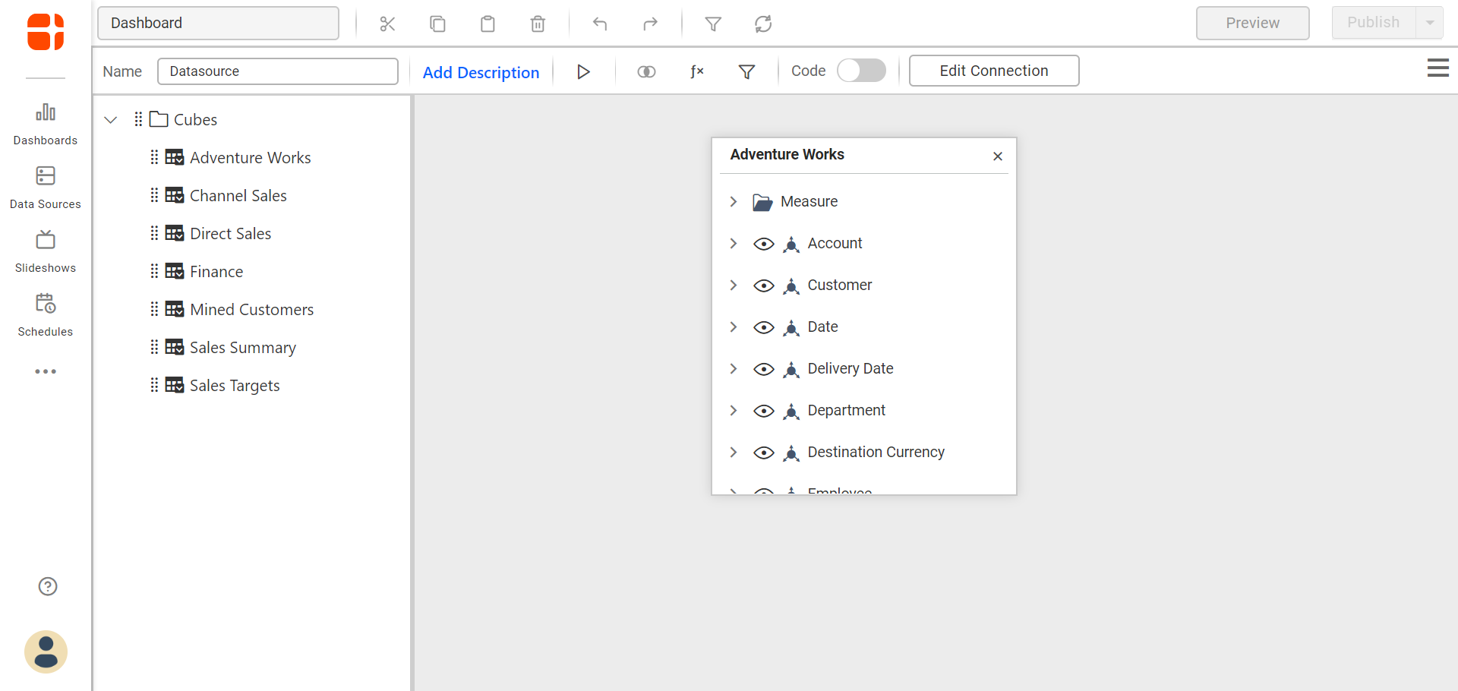The width and height of the screenshot is (1458, 691).
Task: Open the Publish dropdown arrow
Action: [x=1429, y=23]
